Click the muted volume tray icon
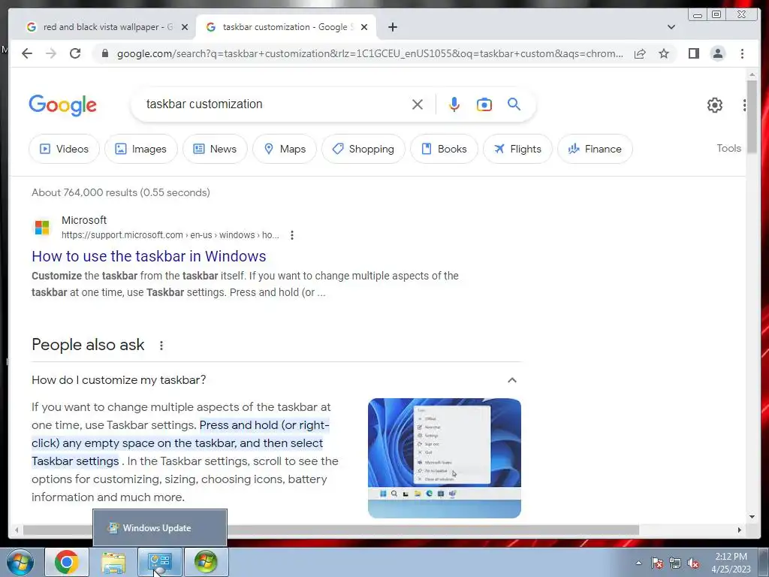The width and height of the screenshot is (769, 577). click(x=693, y=563)
